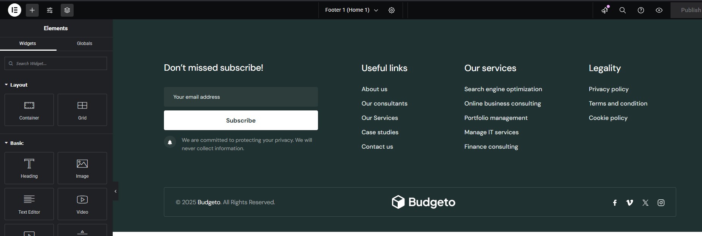Open the Structure layers icon
The width and height of the screenshot is (702, 236).
coord(67,10)
